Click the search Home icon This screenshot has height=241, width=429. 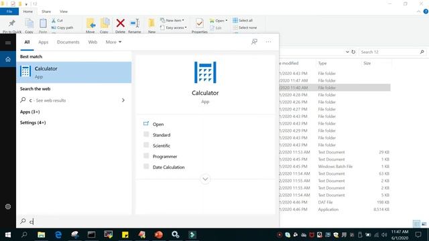pos(8,59)
